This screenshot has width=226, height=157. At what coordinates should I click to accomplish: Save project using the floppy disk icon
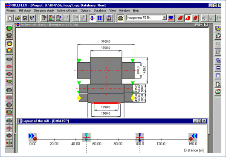pyautogui.click(x=25, y=18)
